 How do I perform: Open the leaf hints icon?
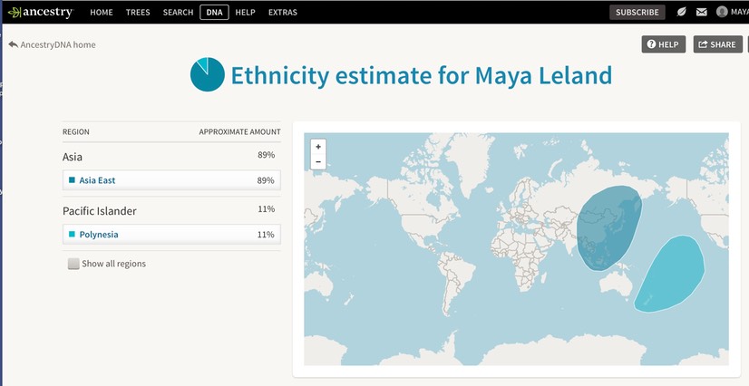click(x=682, y=12)
